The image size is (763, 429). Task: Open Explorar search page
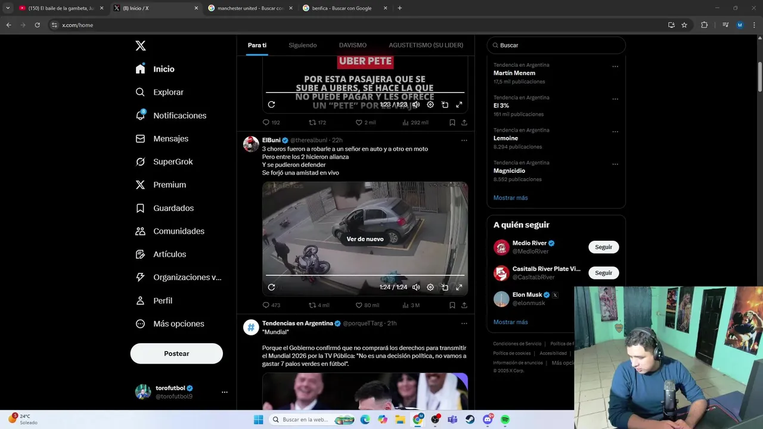click(x=159, y=92)
